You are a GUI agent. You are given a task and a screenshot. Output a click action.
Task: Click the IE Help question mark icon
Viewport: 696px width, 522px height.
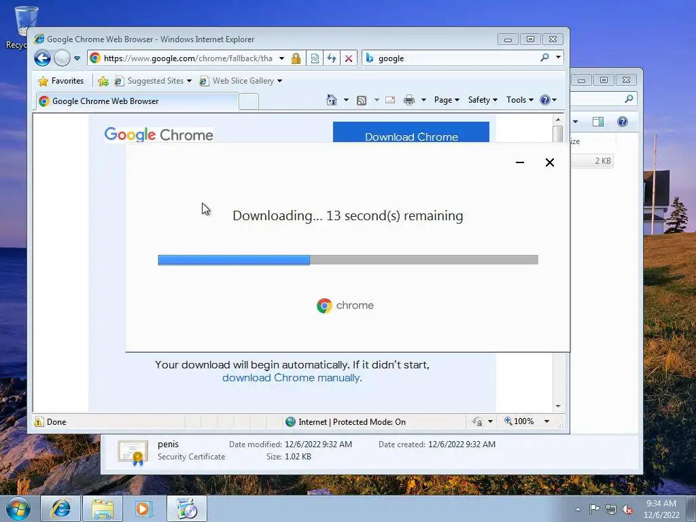click(545, 100)
